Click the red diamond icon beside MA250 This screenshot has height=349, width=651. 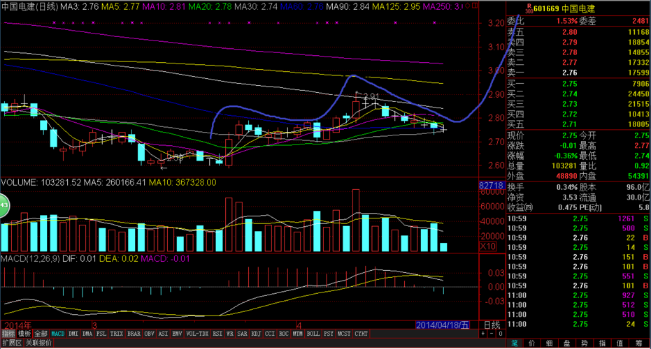pos(468,6)
